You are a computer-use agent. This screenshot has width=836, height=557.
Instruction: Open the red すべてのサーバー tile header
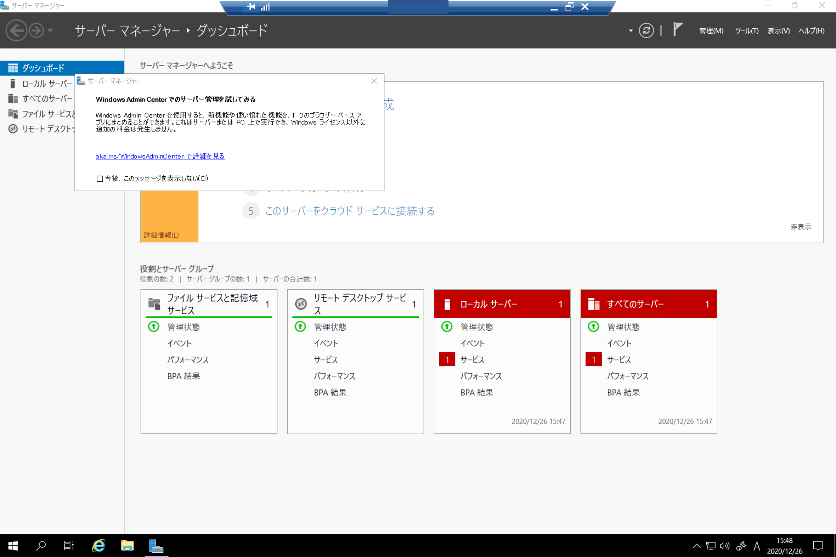(649, 304)
